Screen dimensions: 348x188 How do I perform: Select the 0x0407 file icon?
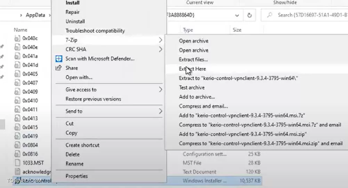(17, 83)
